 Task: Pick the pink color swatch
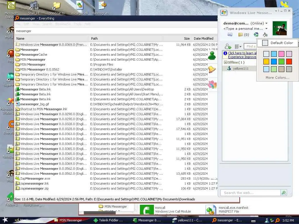[x=281, y=54]
